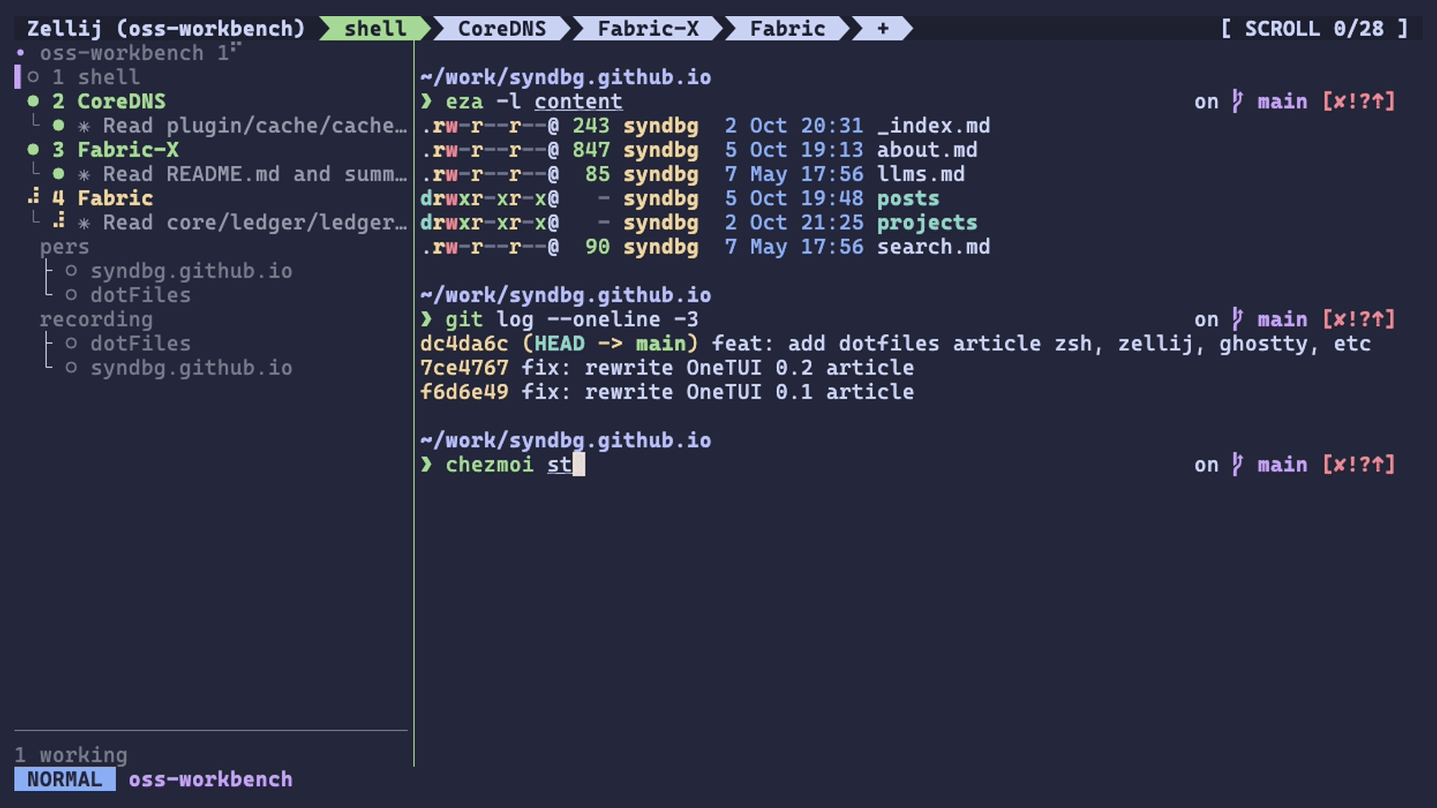Click commit hash dc4da6c

[x=464, y=344]
